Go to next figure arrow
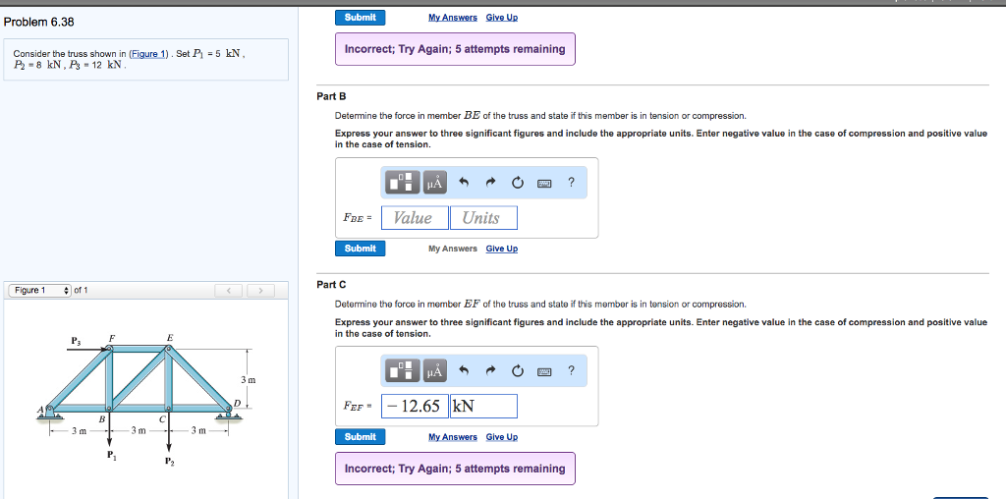The width and height of the screenshot is (1006, 499). pos(260,291)
